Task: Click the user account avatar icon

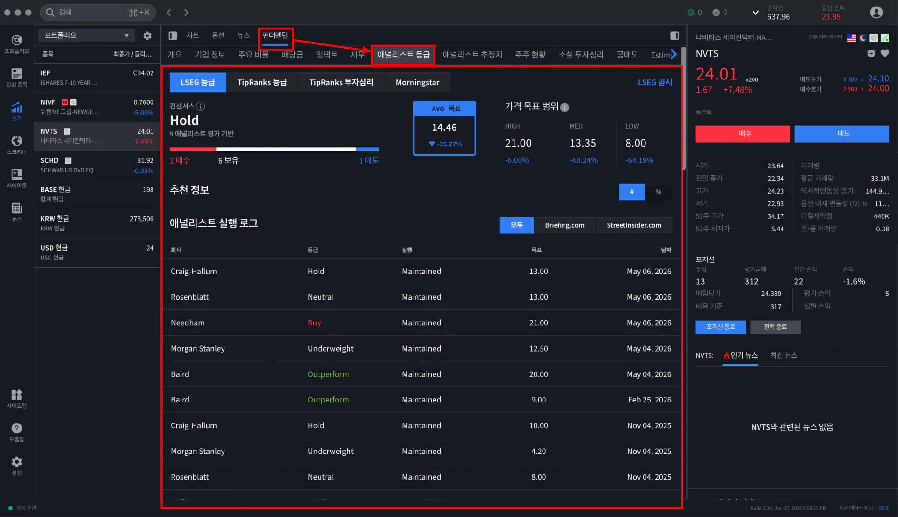Action: click(x=876, y=12)
